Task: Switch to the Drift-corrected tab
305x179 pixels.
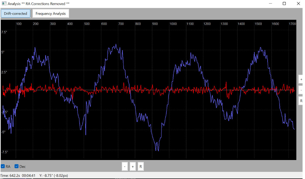Action: coord(15,14)
